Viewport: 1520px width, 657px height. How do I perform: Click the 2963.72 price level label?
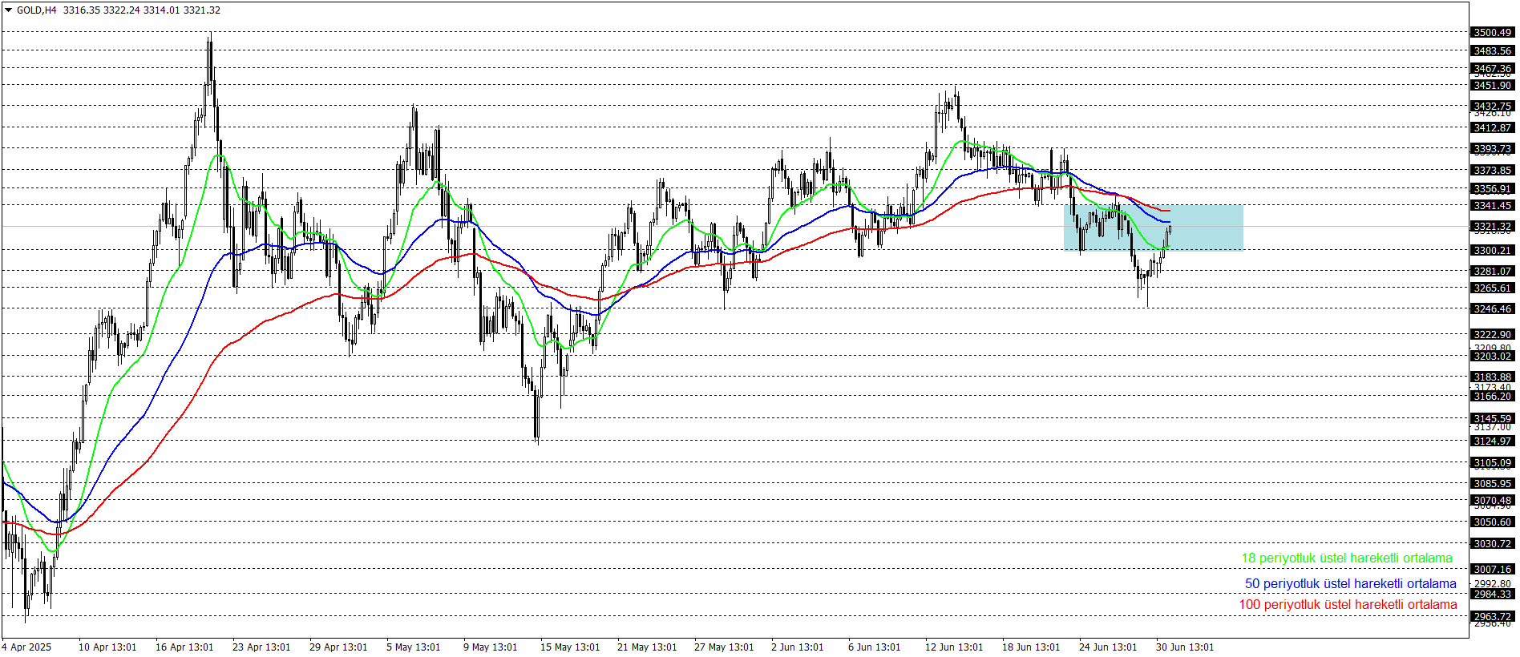[1493, 617]
